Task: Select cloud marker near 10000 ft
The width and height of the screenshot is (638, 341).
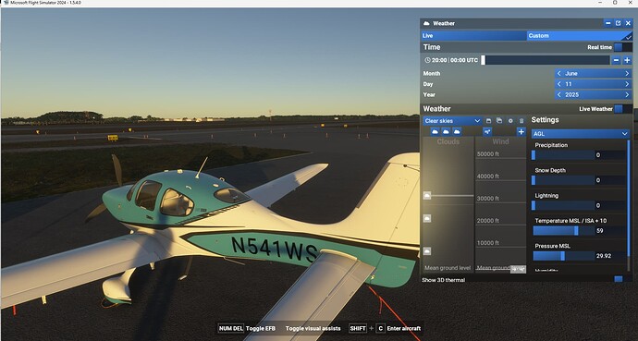Action: [x=427, y=250]
